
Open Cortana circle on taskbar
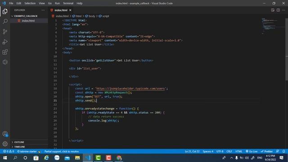tap(25, 158)
